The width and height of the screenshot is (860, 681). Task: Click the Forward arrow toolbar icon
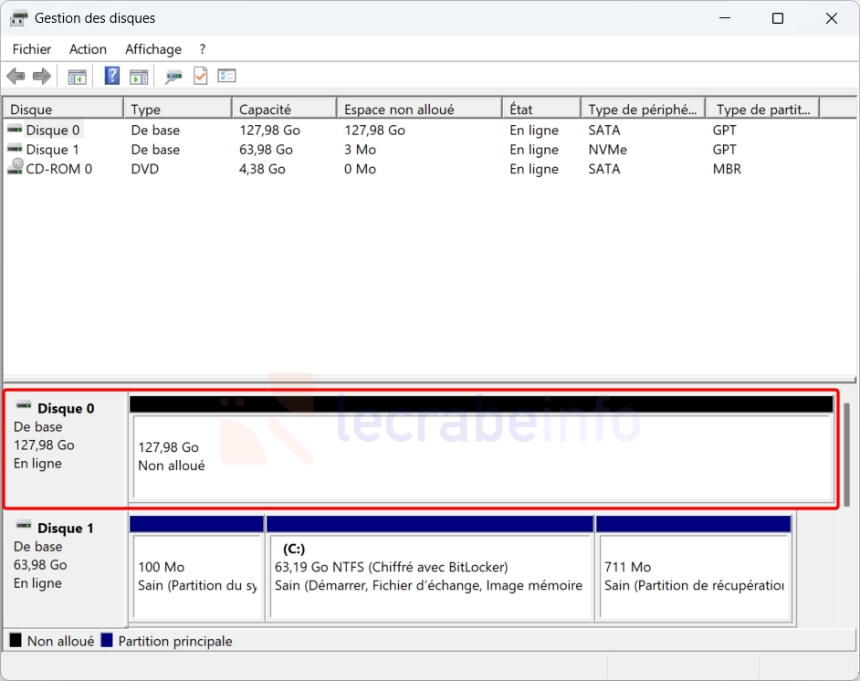point(41,77)
